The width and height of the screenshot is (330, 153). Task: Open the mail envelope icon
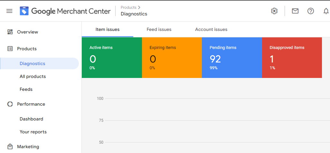(295, 11)
